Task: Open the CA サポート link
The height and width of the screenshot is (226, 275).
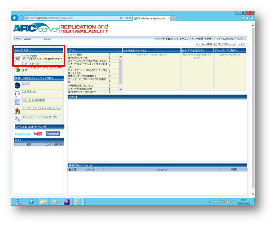Action: (x=29, y=91)
